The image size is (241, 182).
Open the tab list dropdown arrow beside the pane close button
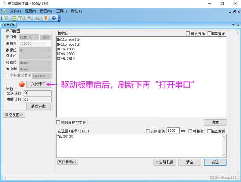(x=233, y=25)
